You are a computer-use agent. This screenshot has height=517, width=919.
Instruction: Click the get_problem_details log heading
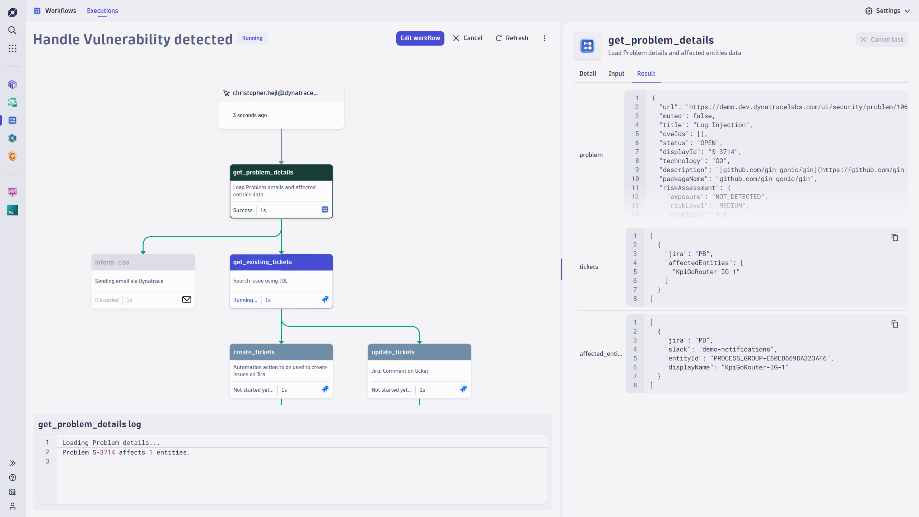89,424
